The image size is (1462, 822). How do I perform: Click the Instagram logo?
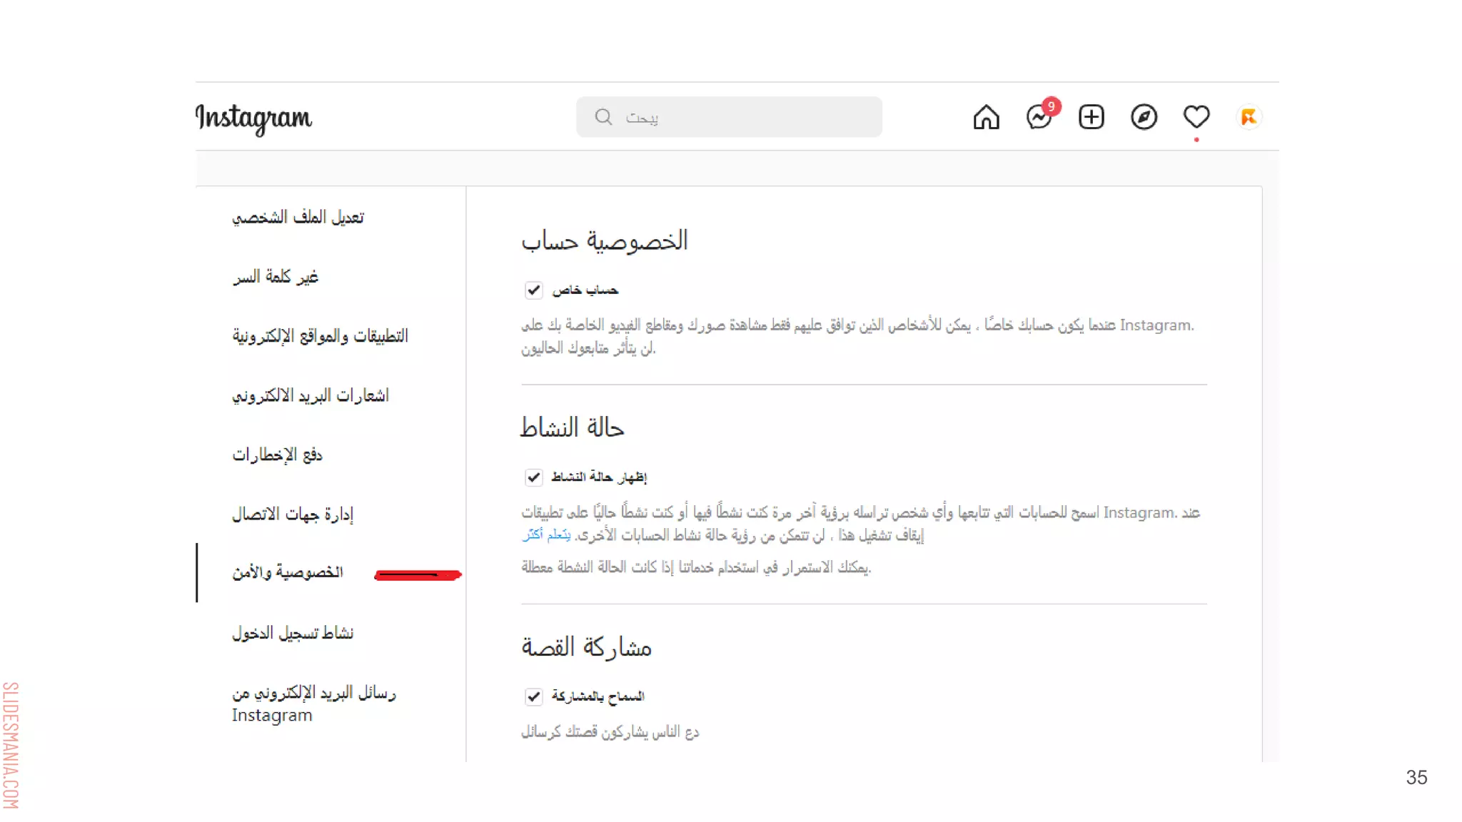[x=254, y=118]
